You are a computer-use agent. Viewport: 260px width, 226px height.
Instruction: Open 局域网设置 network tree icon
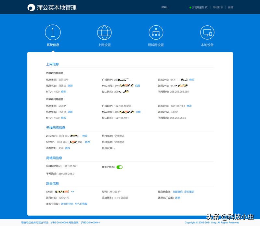[156, 32]
